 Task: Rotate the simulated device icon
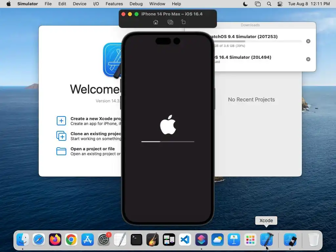pos(183,22)
